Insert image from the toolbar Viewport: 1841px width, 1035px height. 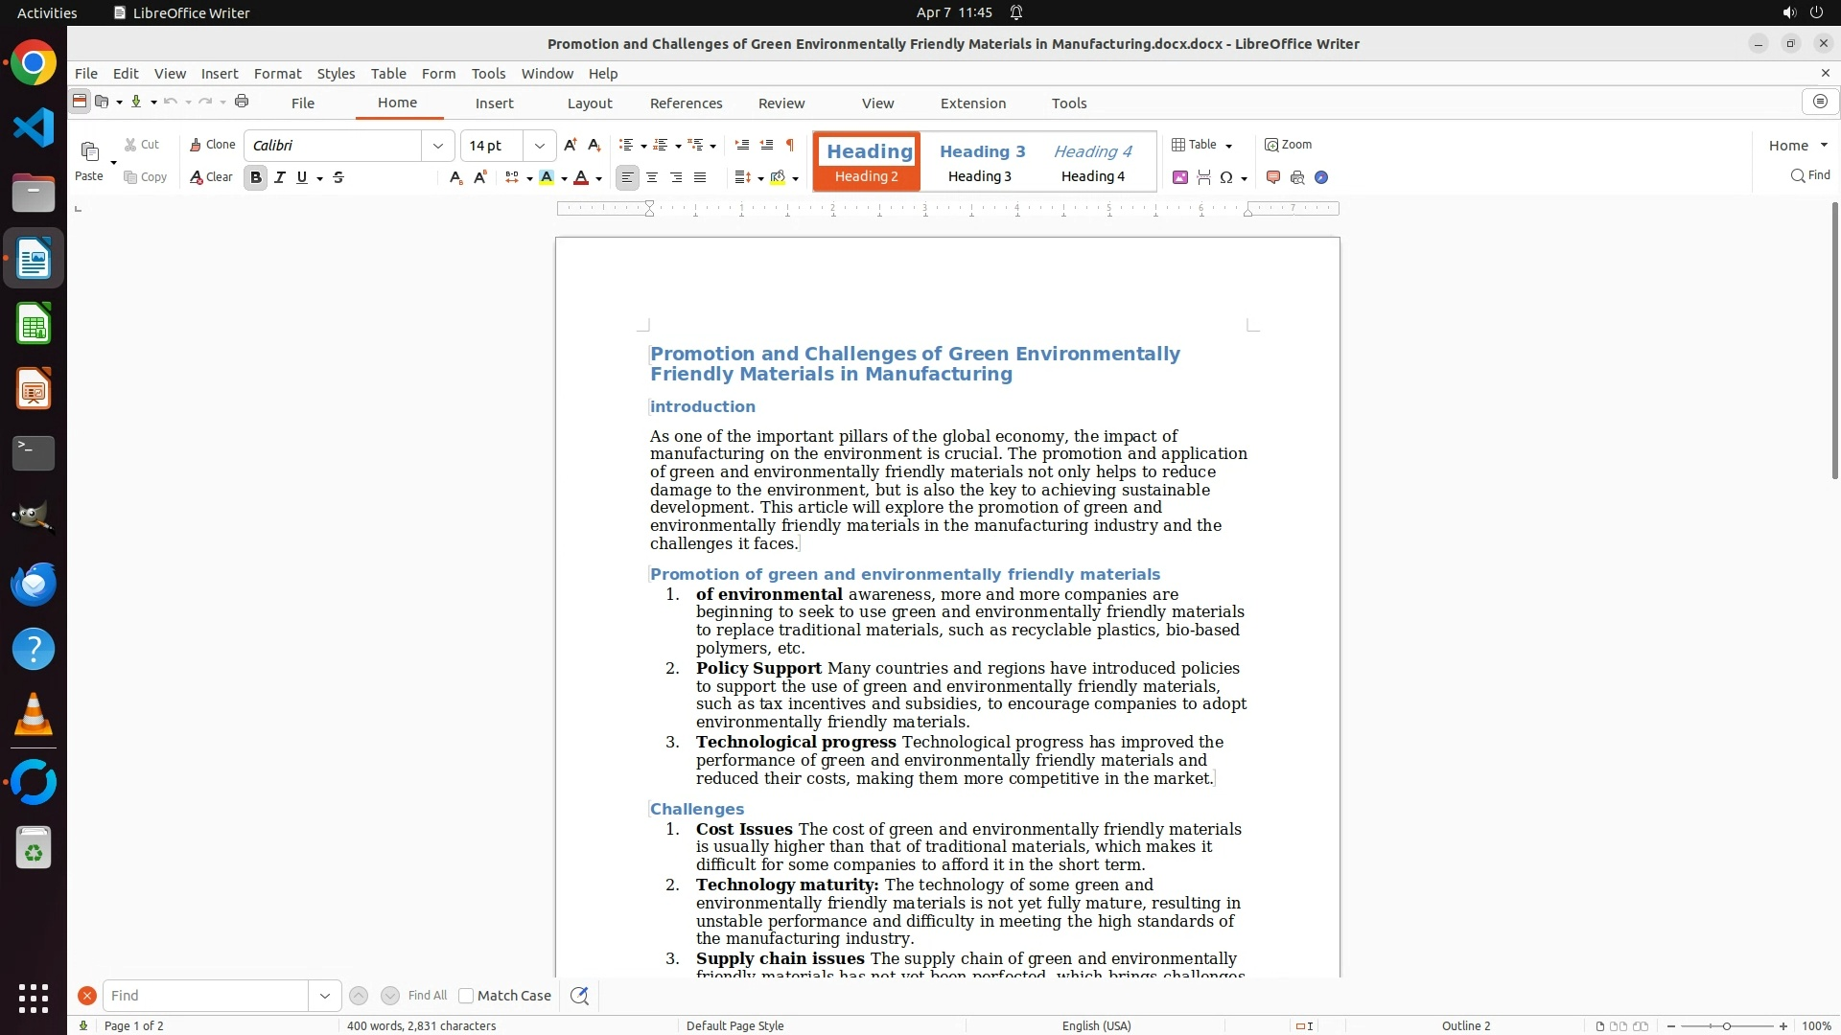pos(1180,177)
